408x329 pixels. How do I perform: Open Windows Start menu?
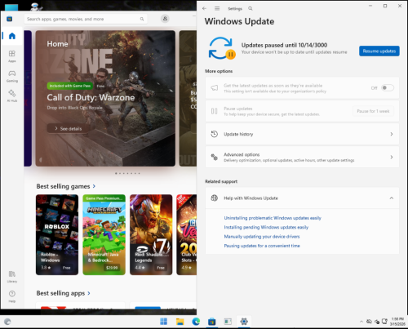[x=164, y=322]
